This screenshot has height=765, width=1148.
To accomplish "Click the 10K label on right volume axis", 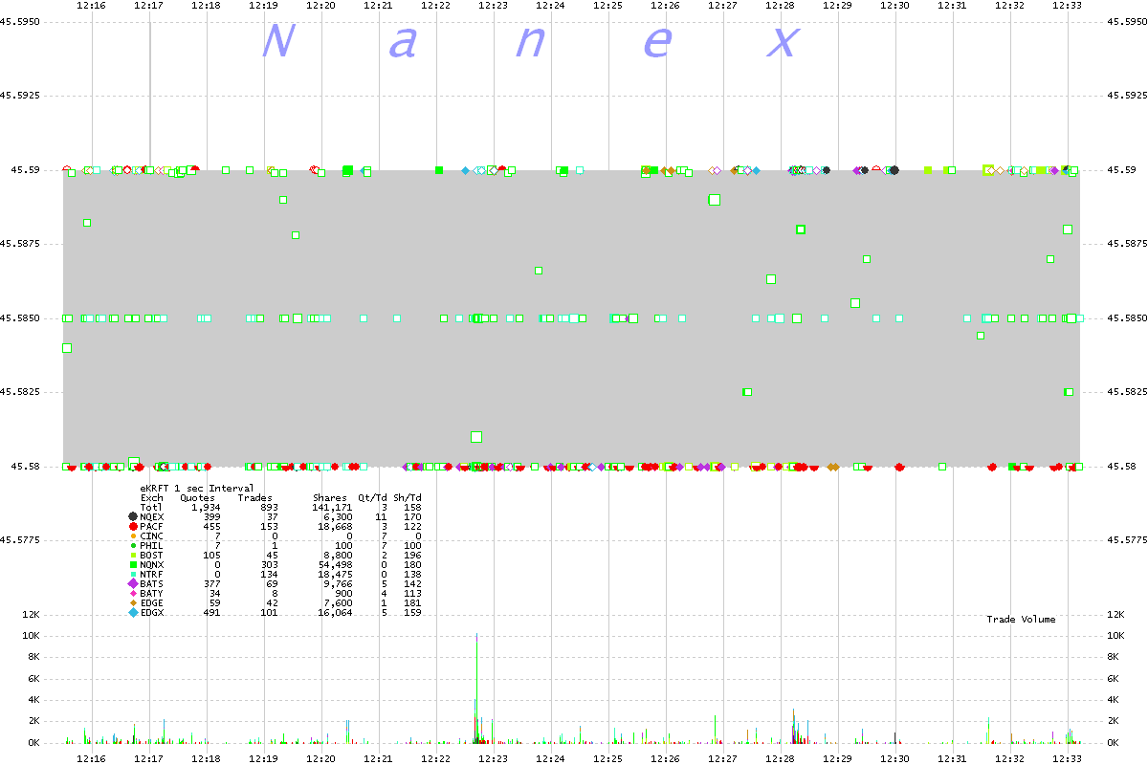I will 1116,636.
